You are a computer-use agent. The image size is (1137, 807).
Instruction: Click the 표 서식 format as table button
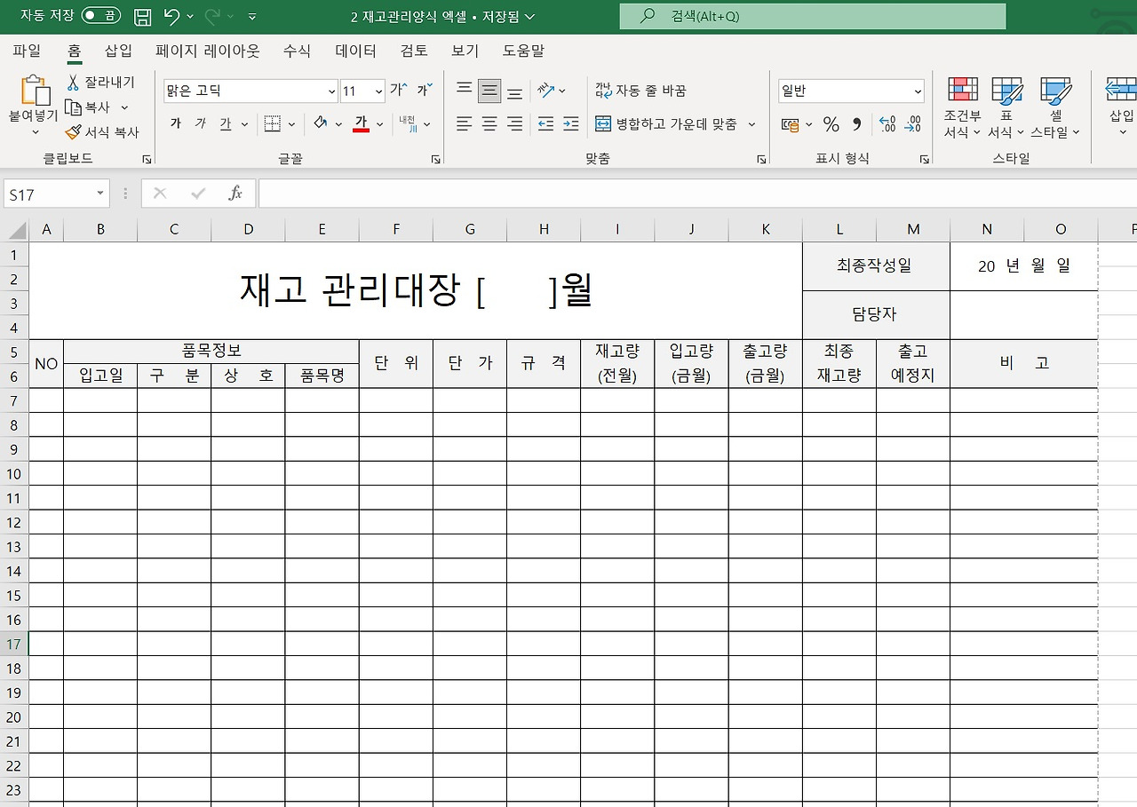(x=1007, y=107)
